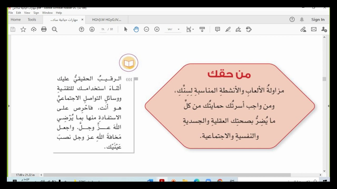This screenshot has width=337, height=189.
Task: Open the find text magnifier icon
Action: click(x=54, y=29)
